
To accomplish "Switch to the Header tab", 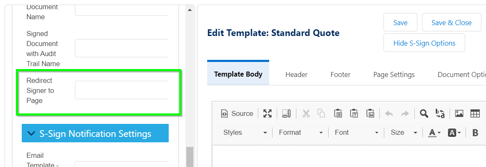I will coord(296,75).
